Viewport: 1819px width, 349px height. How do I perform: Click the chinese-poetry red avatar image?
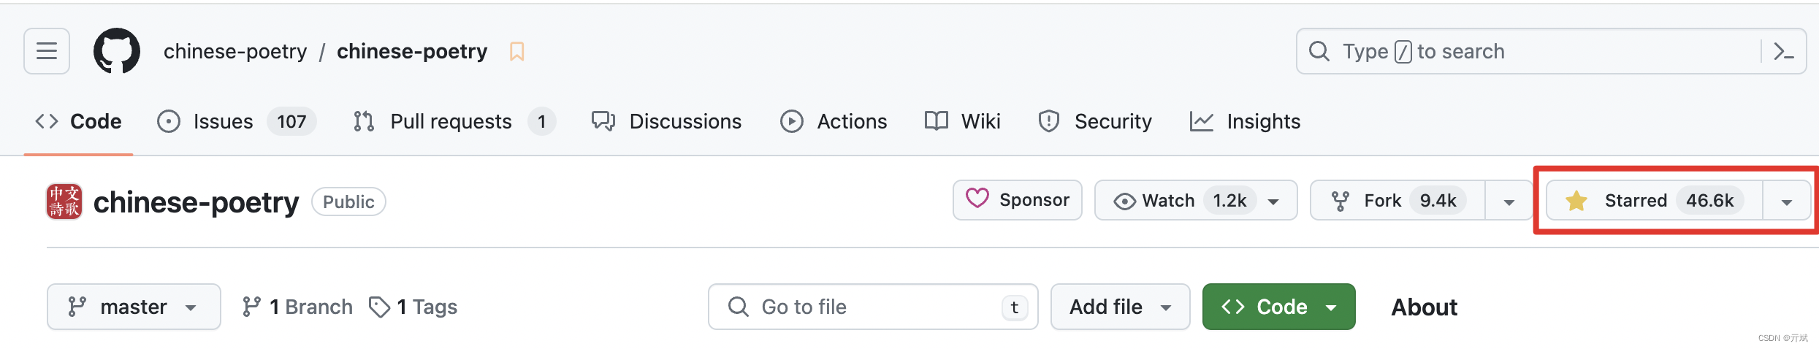(64, 202)
